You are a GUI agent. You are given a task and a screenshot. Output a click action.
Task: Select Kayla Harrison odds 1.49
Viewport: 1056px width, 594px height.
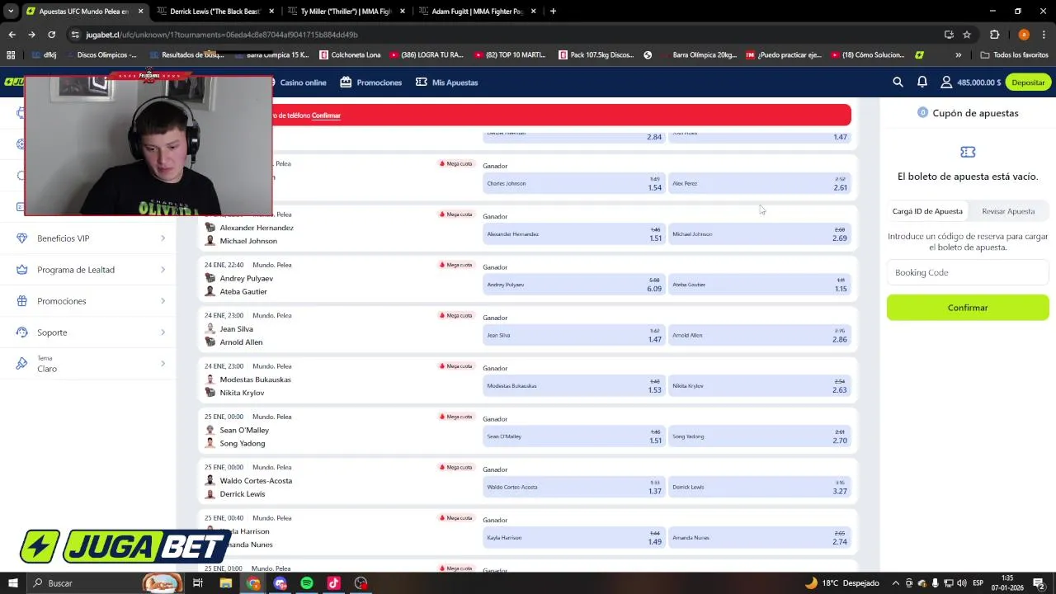(573, 538)
